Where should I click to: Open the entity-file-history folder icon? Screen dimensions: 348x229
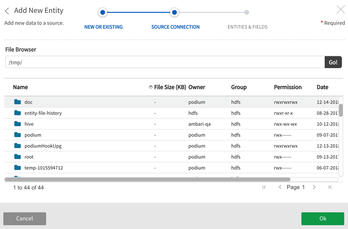tap(17, 113)
